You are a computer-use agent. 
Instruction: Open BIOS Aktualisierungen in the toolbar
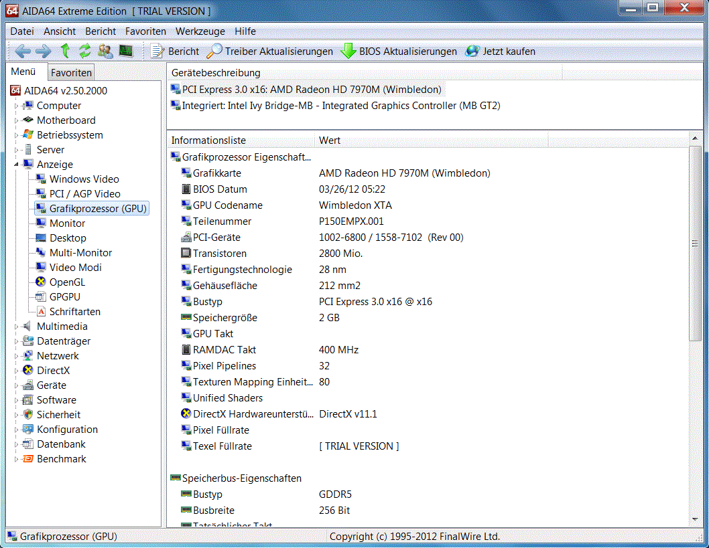[x=399, y=52]
